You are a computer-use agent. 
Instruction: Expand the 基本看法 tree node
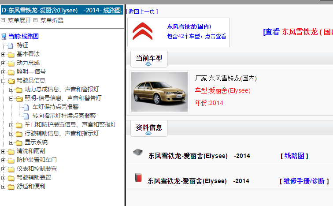click(x=3, y=54)
